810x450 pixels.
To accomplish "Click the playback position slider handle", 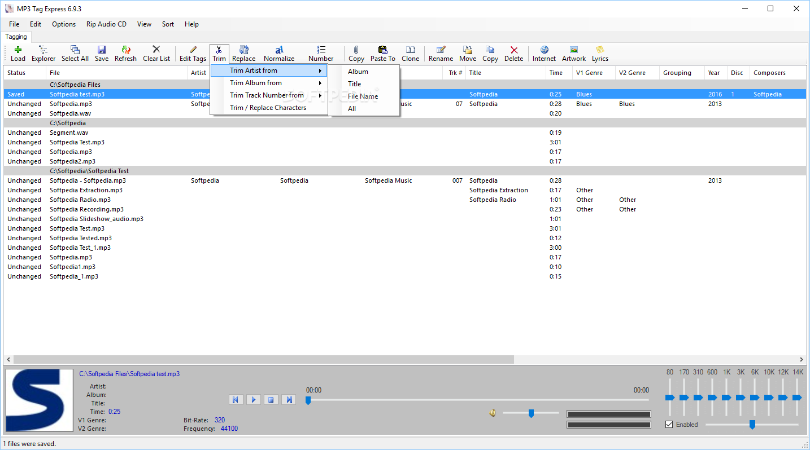I will click(x=308, y=400).
